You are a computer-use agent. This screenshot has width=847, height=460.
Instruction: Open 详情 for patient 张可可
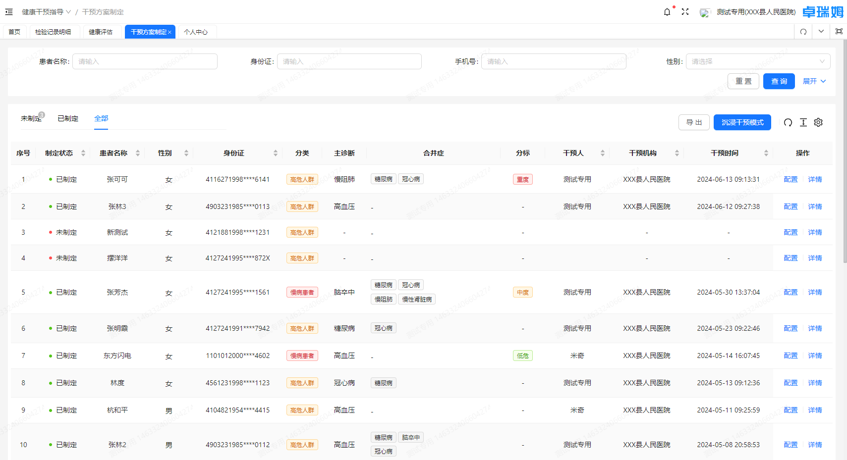(x=815, y=179)
